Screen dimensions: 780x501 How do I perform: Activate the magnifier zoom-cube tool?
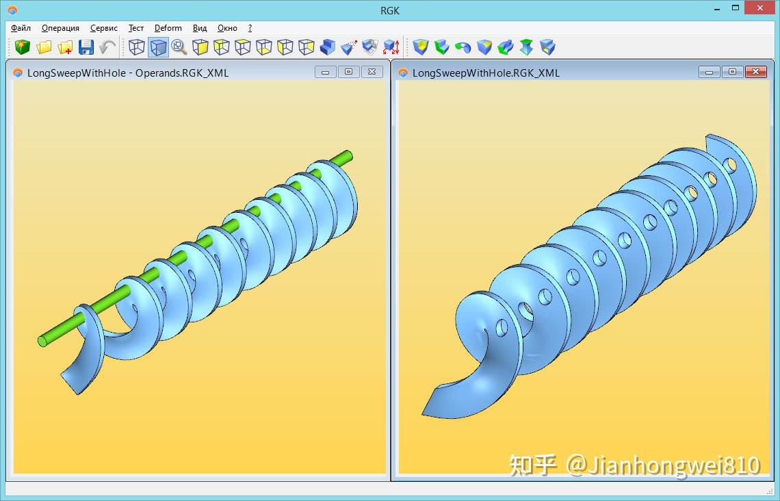(179, 47)
